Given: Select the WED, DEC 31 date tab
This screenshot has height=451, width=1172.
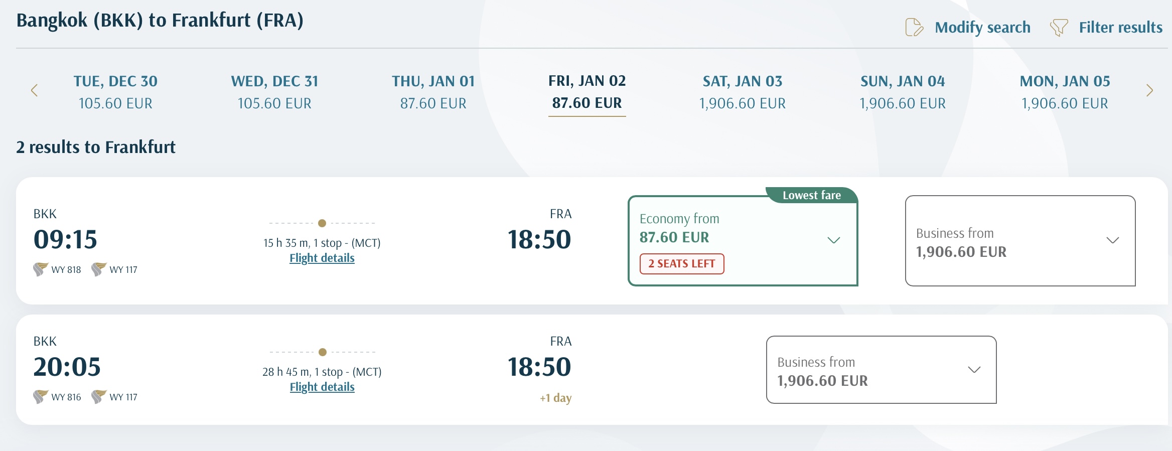Looking at the screenshot, I should coord(274,92).
